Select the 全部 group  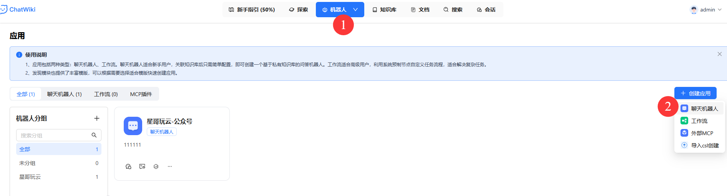[x=59, y=149]
